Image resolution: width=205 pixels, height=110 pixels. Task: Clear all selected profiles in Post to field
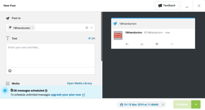click(87, 28)
